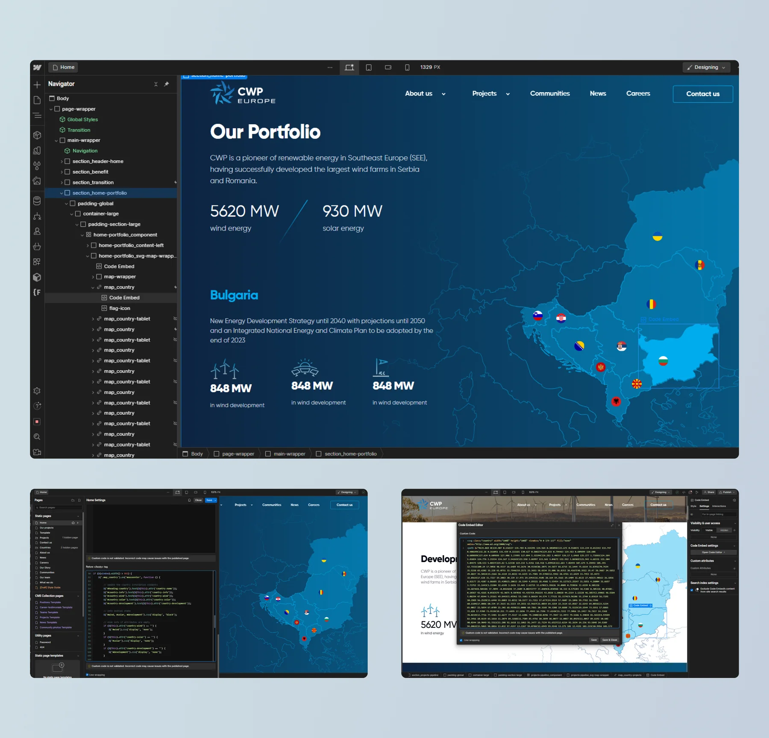Select the mobile portrait breakpoint icon
Screen dimensions: 769x738
[x=407, y=67]
